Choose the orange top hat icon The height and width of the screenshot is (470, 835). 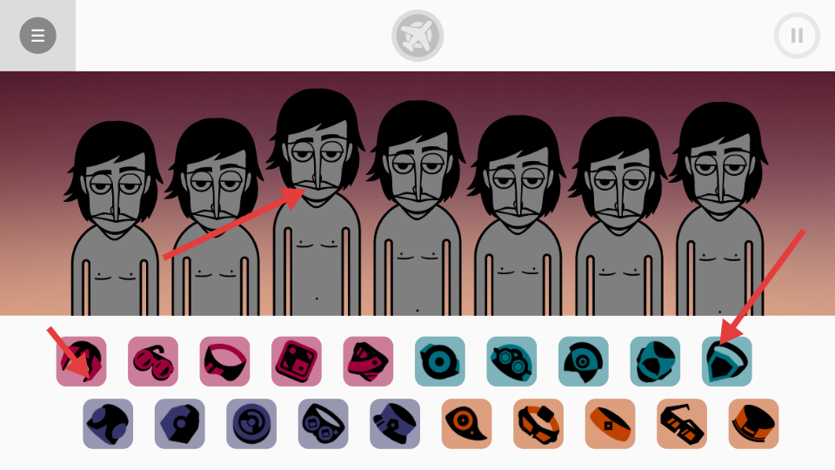753,424
